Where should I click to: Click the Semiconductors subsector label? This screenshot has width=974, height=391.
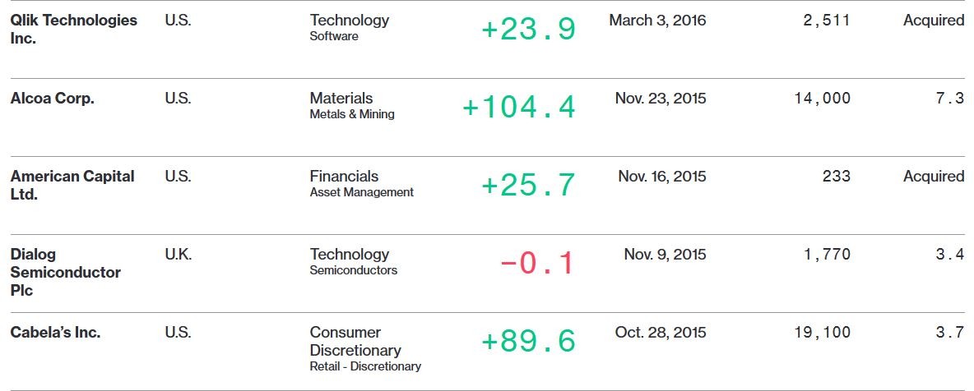pos(354,270)
